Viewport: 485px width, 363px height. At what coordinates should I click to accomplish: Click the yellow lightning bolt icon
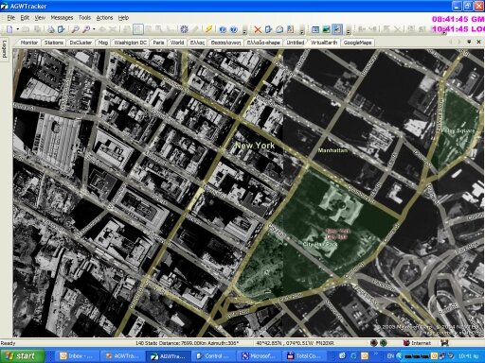[208, 29]
